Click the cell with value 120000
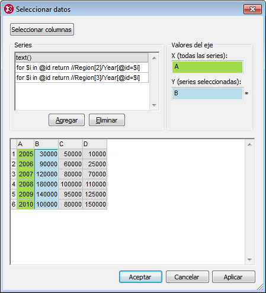The width and height of the screenshot is (266, 293). point(46,174)
